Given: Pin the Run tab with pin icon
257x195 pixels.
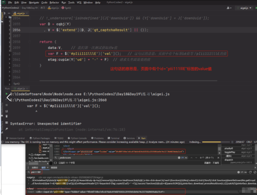Looking at the screenshot, I should click(6, 129).
